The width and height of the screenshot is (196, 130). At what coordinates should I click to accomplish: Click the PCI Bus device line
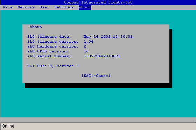(x=53, y=66)
